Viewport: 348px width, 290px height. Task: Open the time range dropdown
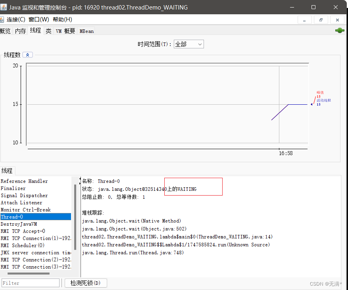pyautogui.click(x=188, y=44)
